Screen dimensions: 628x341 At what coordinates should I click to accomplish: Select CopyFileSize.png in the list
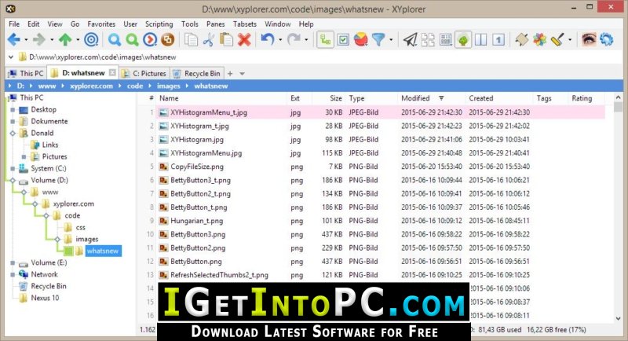coord(197,167)
